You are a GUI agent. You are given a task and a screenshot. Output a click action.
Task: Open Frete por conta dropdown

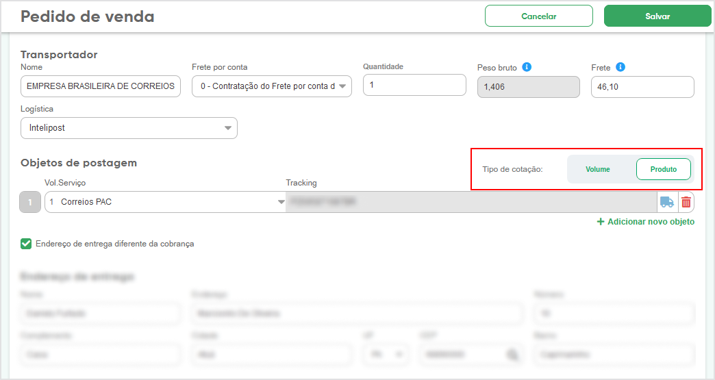(x=272, y=86)
